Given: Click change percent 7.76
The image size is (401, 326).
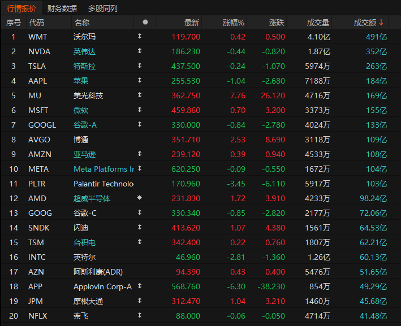Looking at the screenshot, I should (238, 95).
